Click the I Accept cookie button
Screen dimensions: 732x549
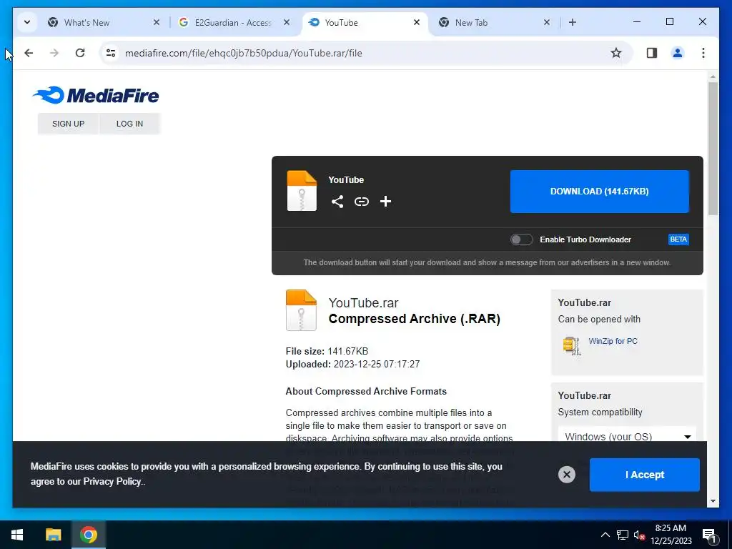coord(645,475)
